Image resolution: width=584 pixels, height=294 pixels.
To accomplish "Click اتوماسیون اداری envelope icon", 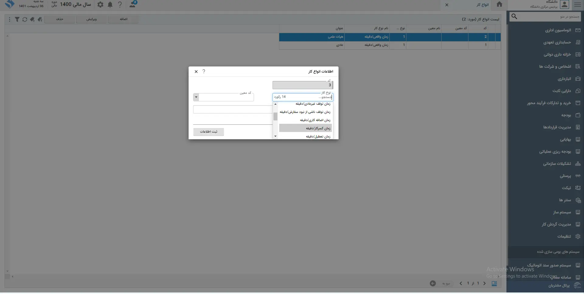I will coord(578,30).
